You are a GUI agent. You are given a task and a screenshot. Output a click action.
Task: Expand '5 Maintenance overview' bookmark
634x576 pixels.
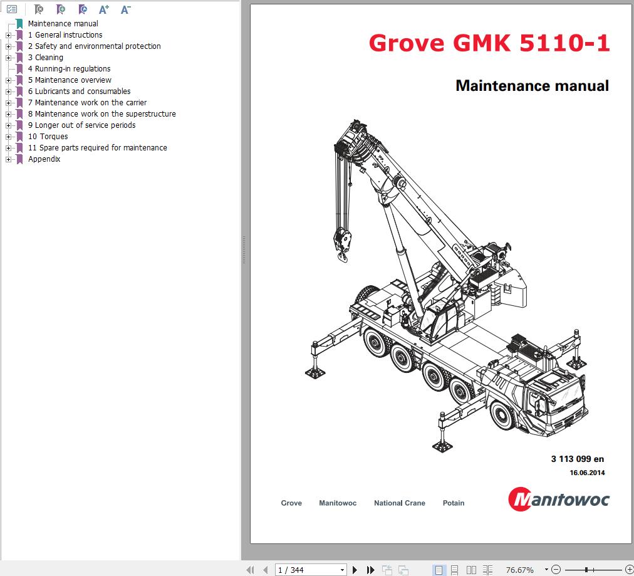point(9,80)
